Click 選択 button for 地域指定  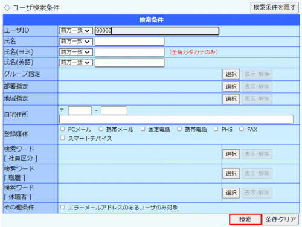(231, 99)
